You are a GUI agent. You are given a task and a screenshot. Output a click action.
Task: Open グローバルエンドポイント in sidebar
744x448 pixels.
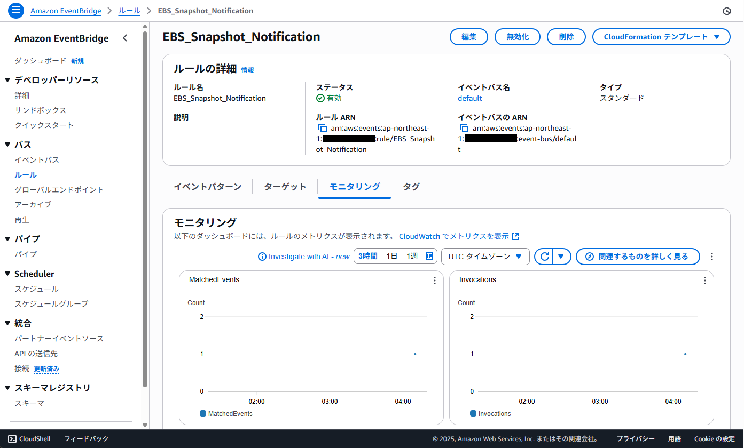59,190
